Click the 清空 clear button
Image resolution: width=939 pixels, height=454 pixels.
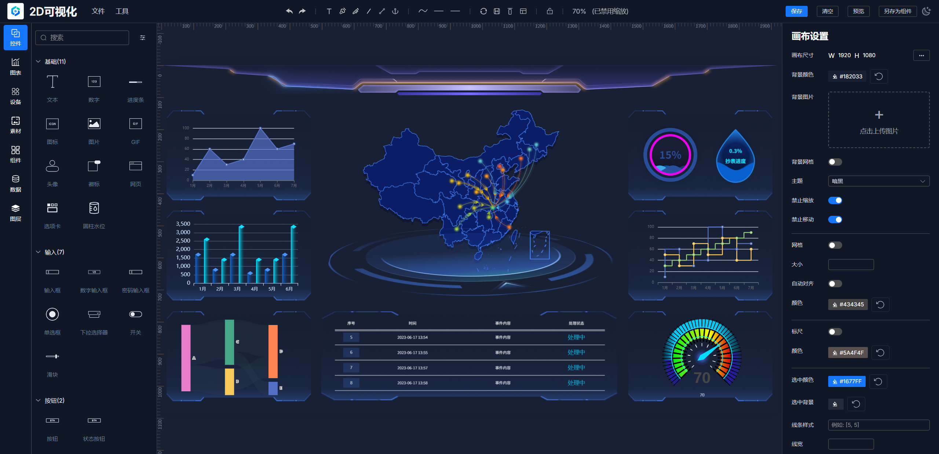click(827, 11)
